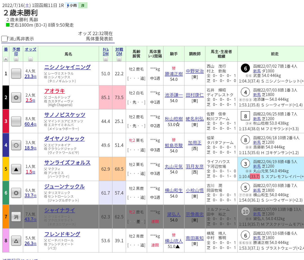Open jockey 横山和生 profile

(x=174, y=190)
